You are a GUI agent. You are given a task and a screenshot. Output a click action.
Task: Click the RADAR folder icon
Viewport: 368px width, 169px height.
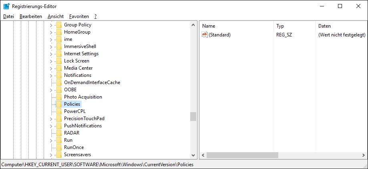(x=59, y=133)
